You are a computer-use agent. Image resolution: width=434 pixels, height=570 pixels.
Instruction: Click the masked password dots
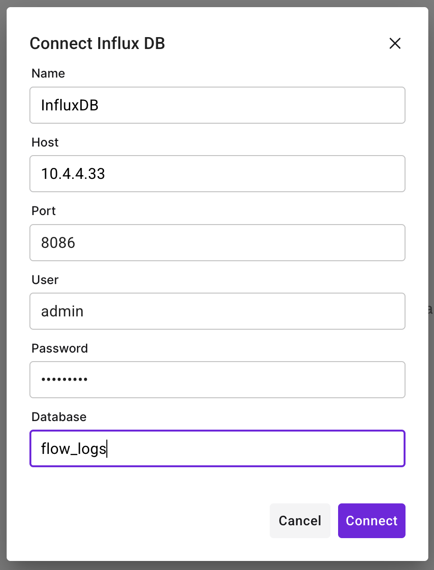click(64, 380)
